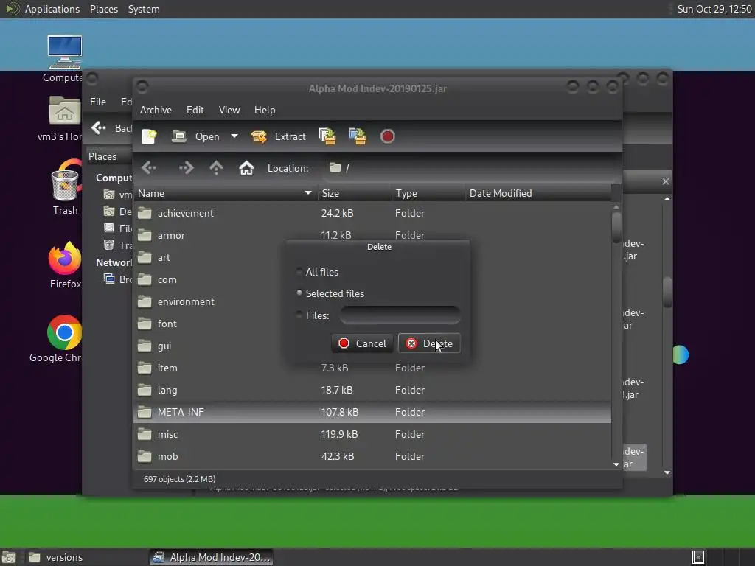Click the add folder toolbar icon
755x566 pixels.
pos(358,136)
